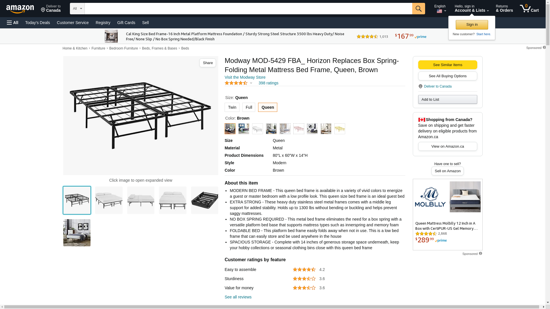
Task: Click the US flag language icon
Action: 439,11
